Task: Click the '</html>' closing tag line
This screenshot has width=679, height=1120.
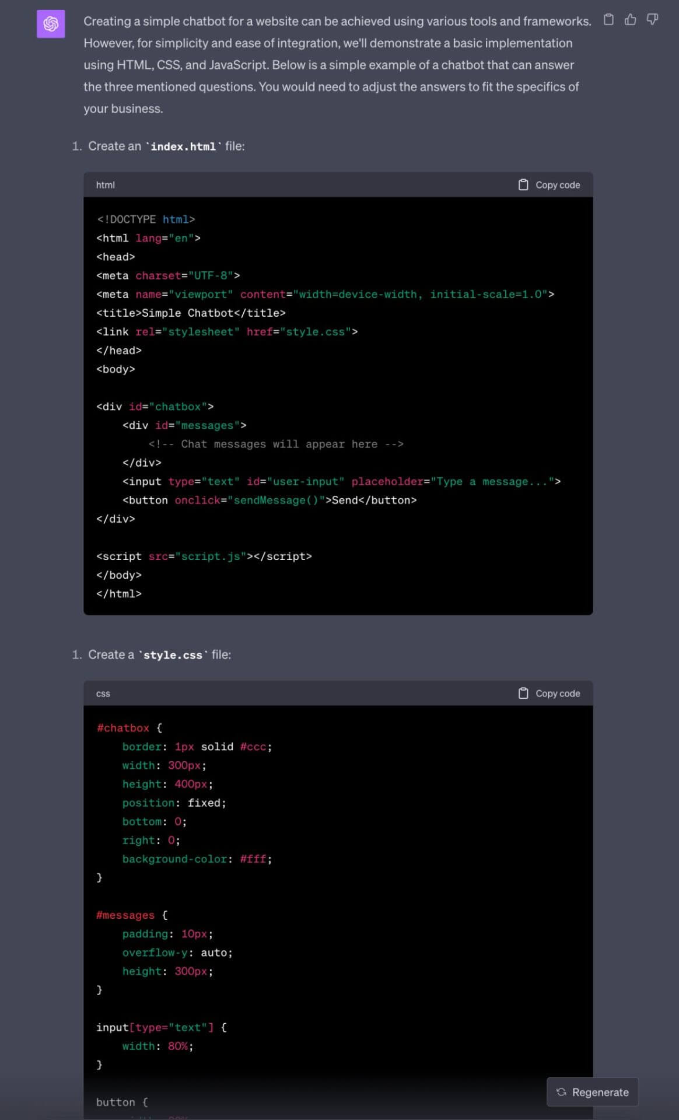Action: tap(119, 594)
